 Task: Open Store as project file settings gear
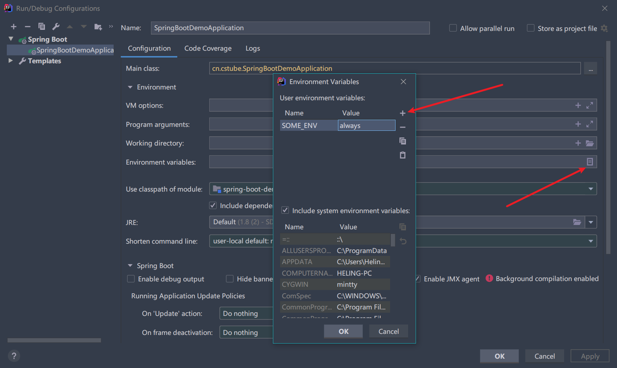604,28
